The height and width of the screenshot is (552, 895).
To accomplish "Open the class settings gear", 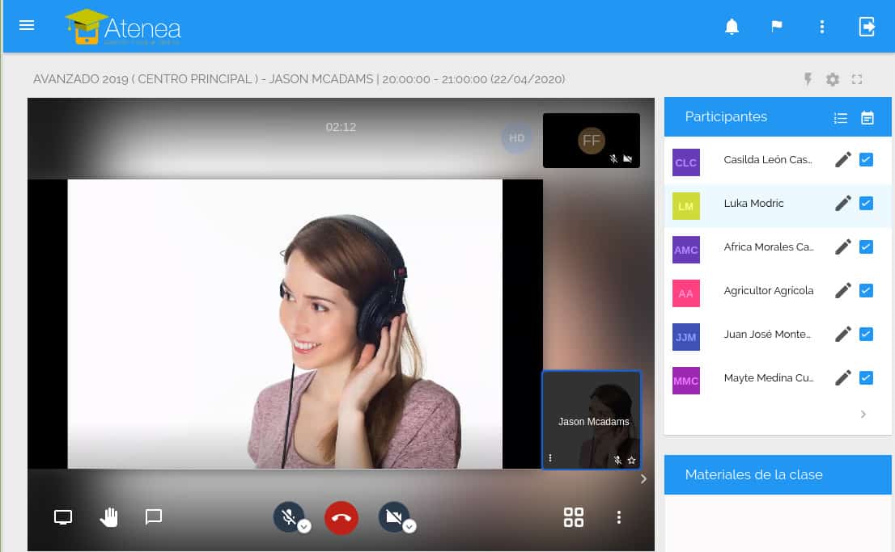I will click(x=833, y=79).
